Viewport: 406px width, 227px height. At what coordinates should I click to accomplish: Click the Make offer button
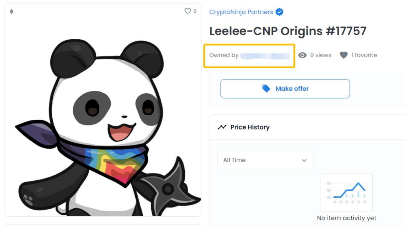pyautogui.click(x=285, y=89)
